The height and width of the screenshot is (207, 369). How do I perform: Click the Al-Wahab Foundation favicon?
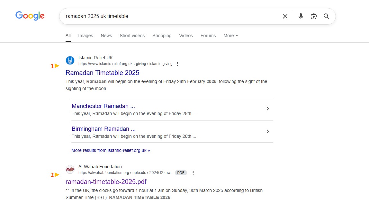[70, 170]
